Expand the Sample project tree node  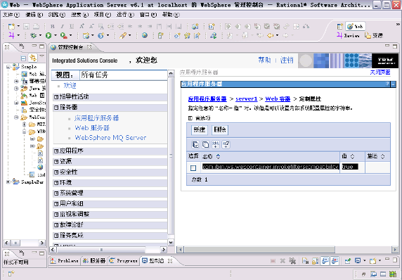[8, 67]
